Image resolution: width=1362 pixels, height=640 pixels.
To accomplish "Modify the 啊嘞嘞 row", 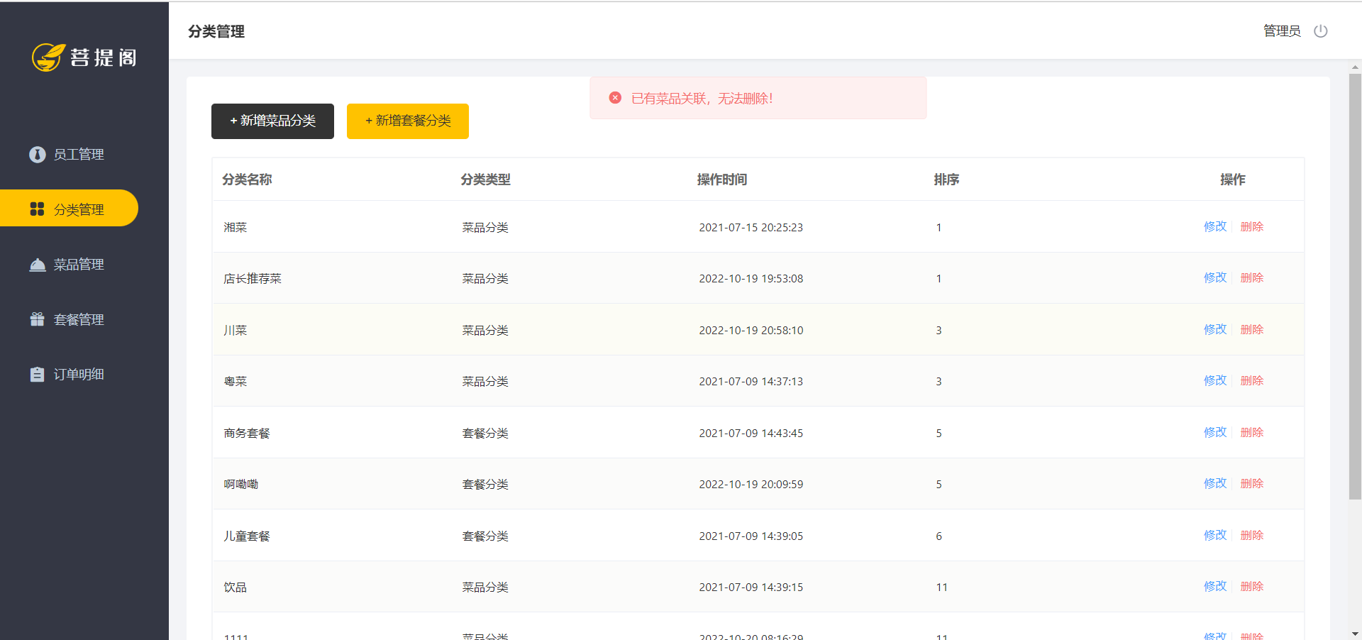I will pyautogui.click(x=1215, y=483).
